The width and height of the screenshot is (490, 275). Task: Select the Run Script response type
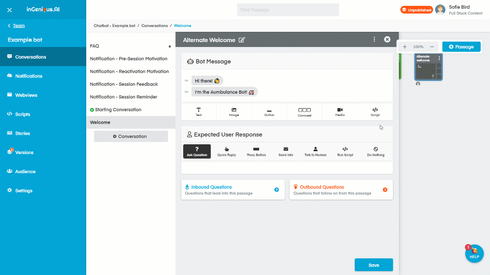tap(345, 151)
